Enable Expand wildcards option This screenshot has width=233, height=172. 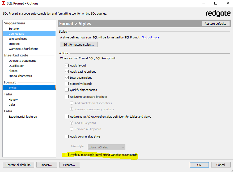pos(67,84)
